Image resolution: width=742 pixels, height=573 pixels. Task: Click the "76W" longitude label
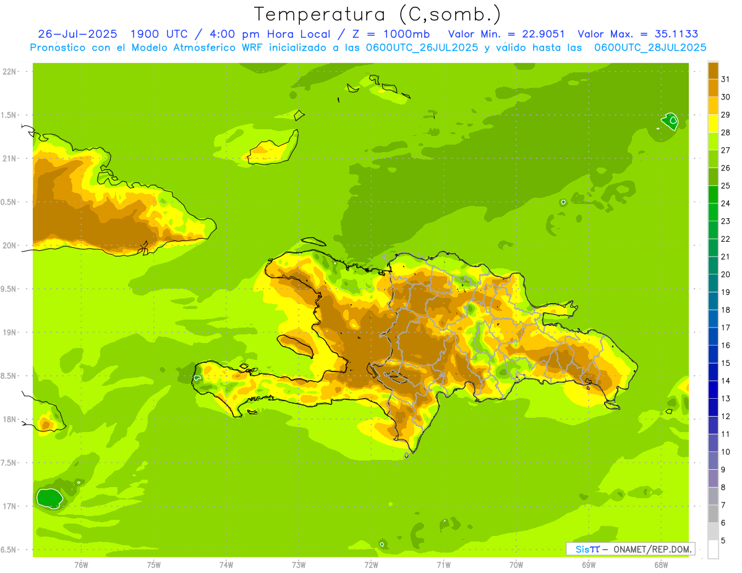point(81,565)
